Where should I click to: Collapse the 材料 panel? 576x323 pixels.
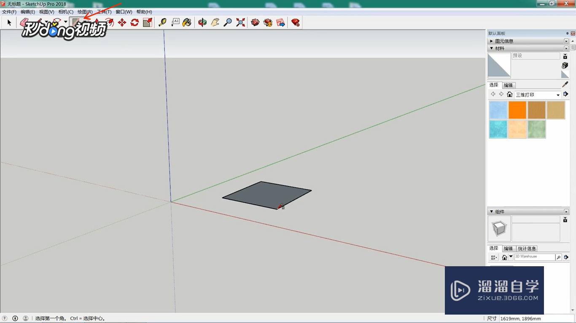[x=491, y=48]
